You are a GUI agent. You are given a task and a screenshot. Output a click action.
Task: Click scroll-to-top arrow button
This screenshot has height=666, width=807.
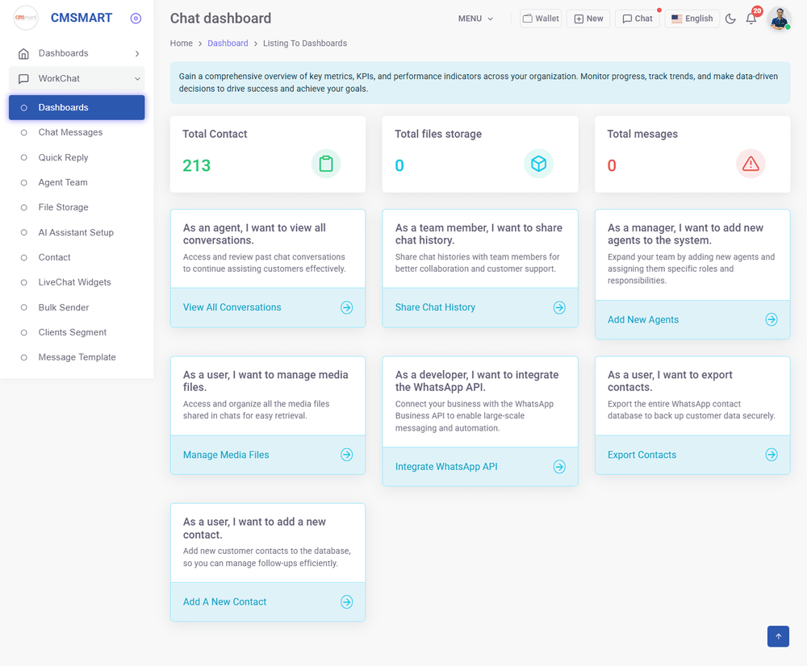(778, 636)
